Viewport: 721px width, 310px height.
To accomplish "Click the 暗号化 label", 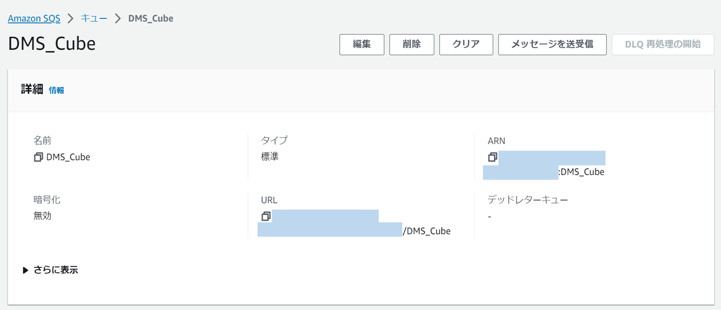I will click(47, 200).
